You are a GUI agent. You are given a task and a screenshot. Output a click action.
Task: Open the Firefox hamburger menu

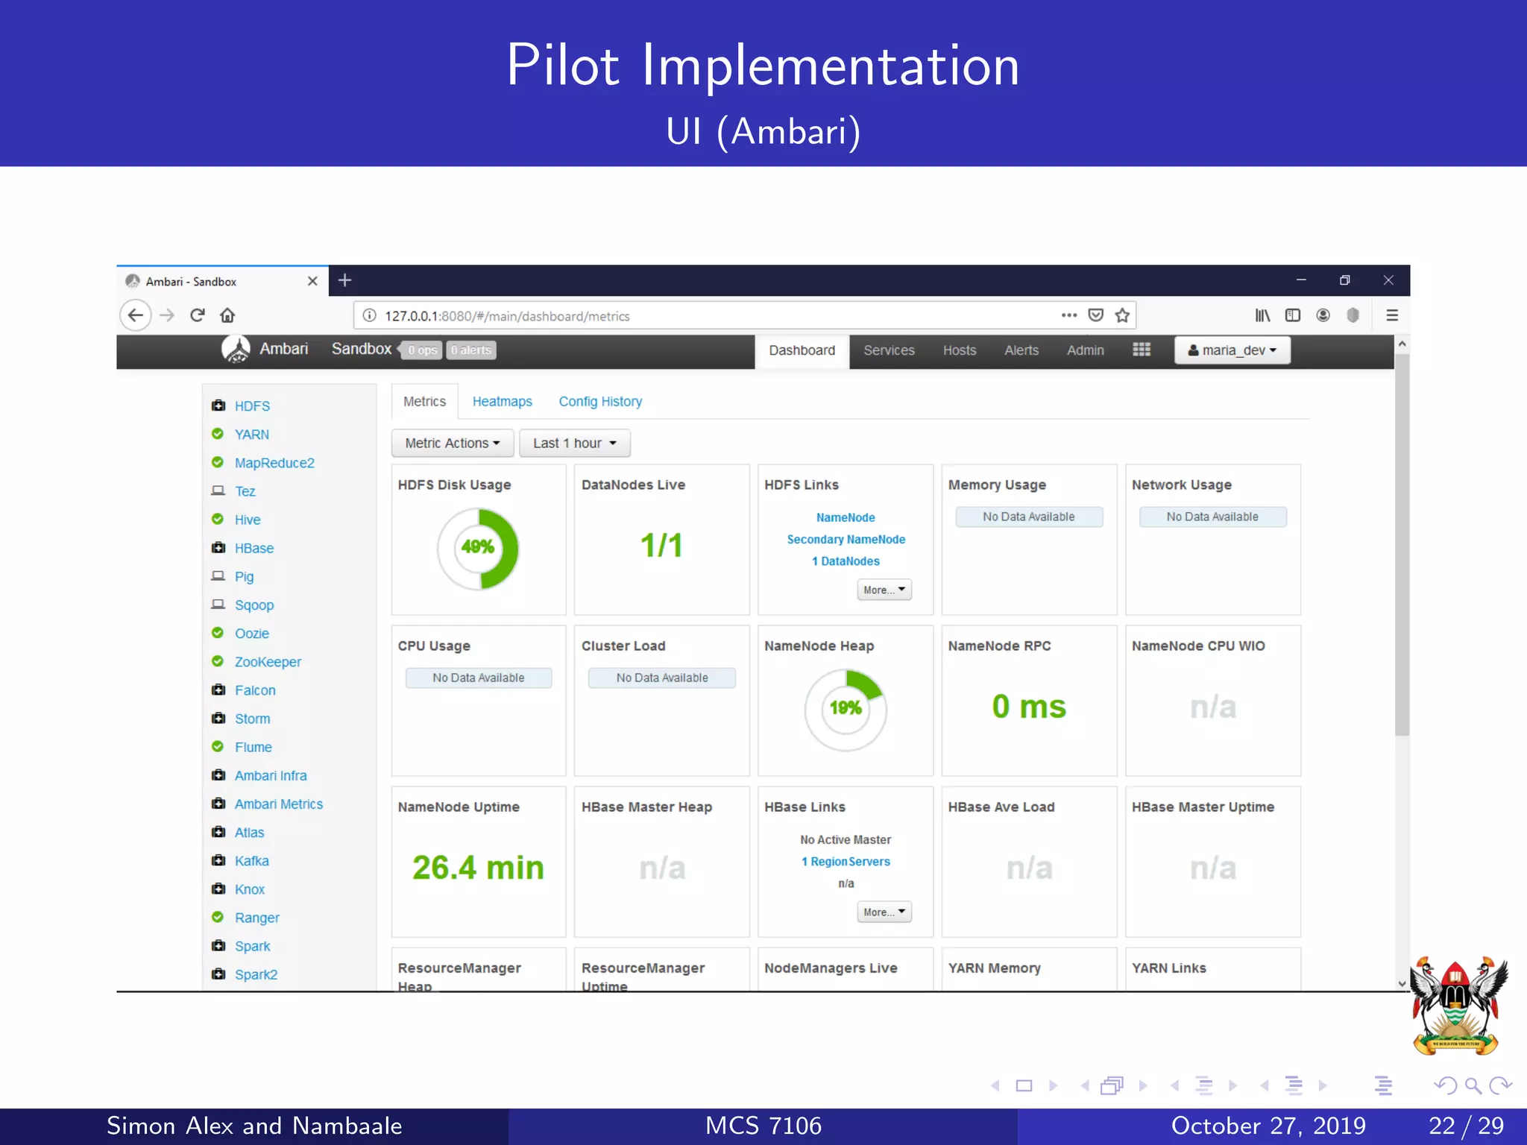click(1391, 315)
